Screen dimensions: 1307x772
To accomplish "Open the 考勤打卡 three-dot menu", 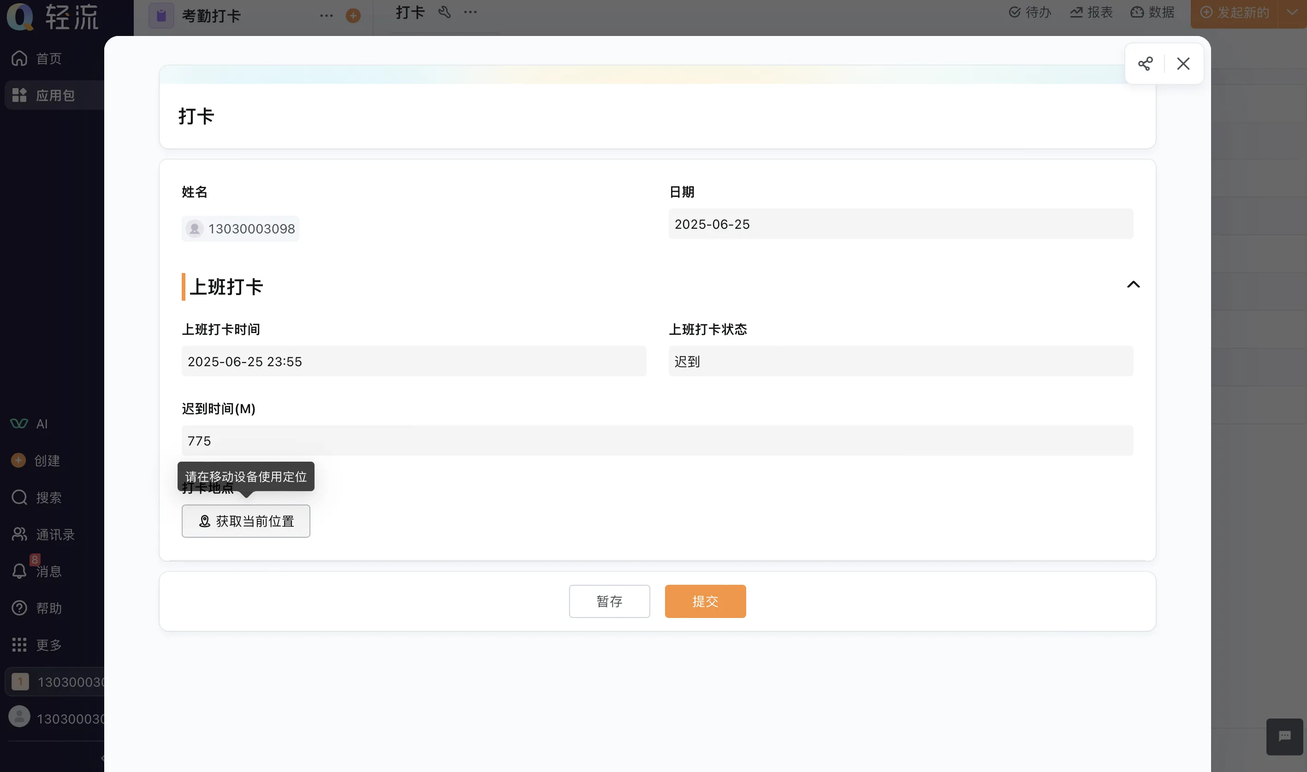I will click(326, 16).
